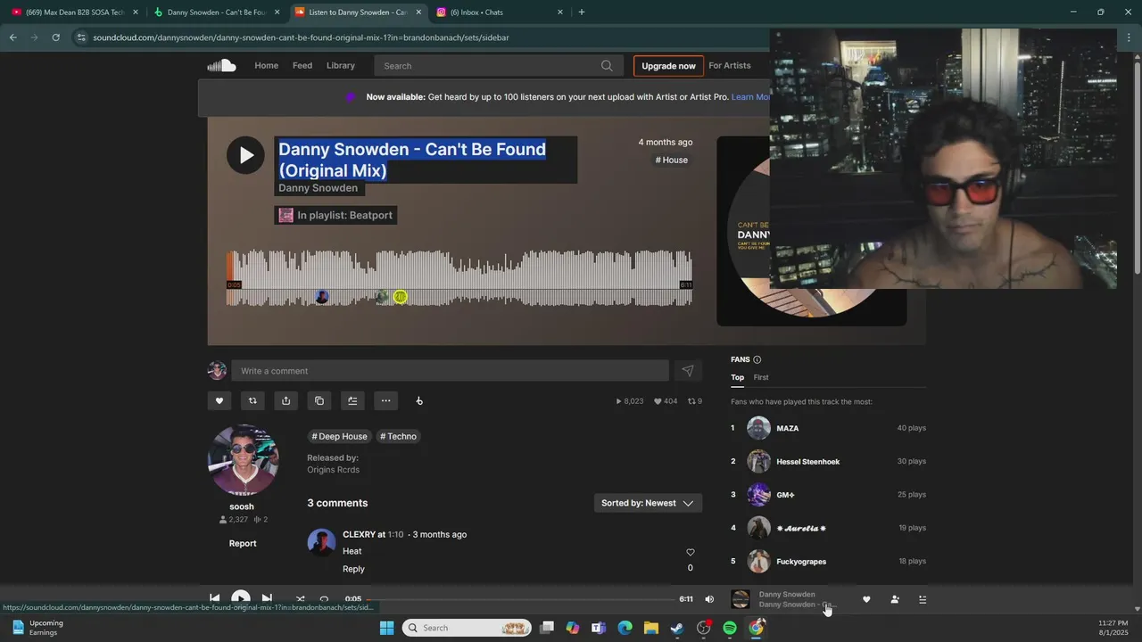
Task: Open the #Deep House tag
Action: (x=339, y=436)
